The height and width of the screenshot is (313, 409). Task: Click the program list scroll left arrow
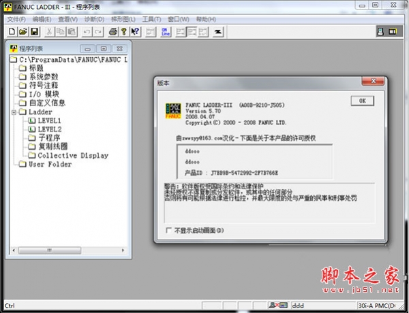pyautogui.click(x=14, y=250)
